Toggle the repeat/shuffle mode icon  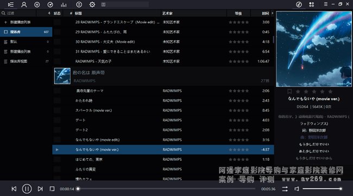(x=285, y=189)
